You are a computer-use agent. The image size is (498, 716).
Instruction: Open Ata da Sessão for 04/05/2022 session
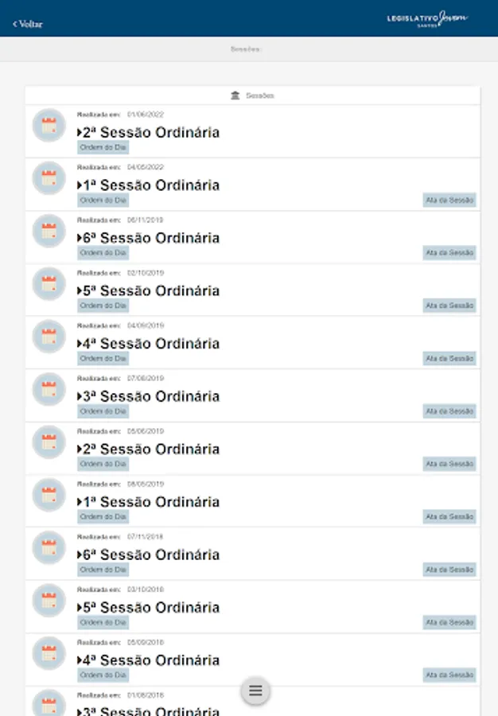point(449,200)
